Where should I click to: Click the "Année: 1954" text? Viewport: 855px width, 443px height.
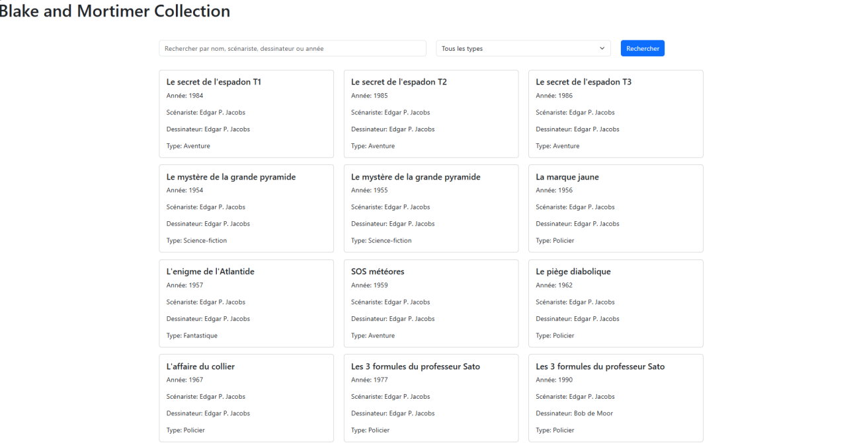[x=185, y=190]
